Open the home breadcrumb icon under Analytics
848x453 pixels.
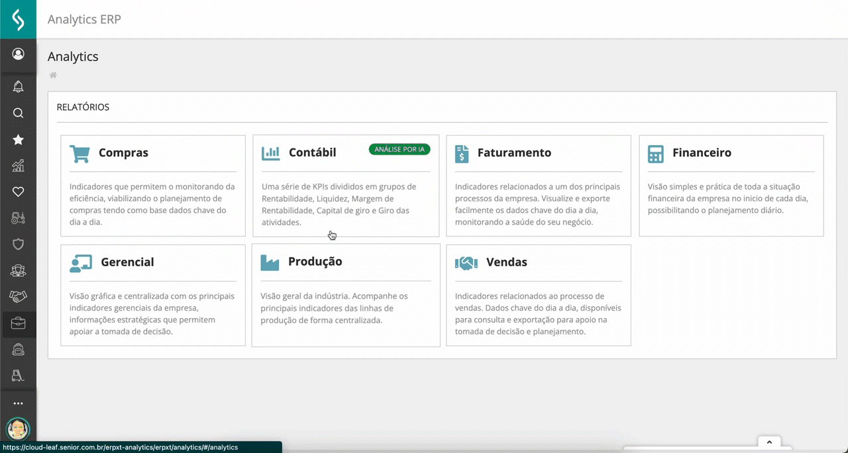[52, 75]
